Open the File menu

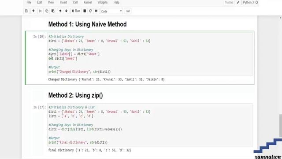click(29, 2)
